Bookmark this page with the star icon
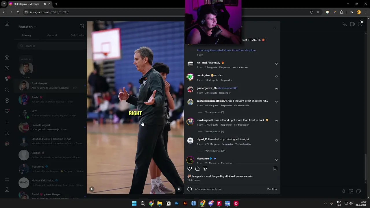 click(x=318, y=12)
